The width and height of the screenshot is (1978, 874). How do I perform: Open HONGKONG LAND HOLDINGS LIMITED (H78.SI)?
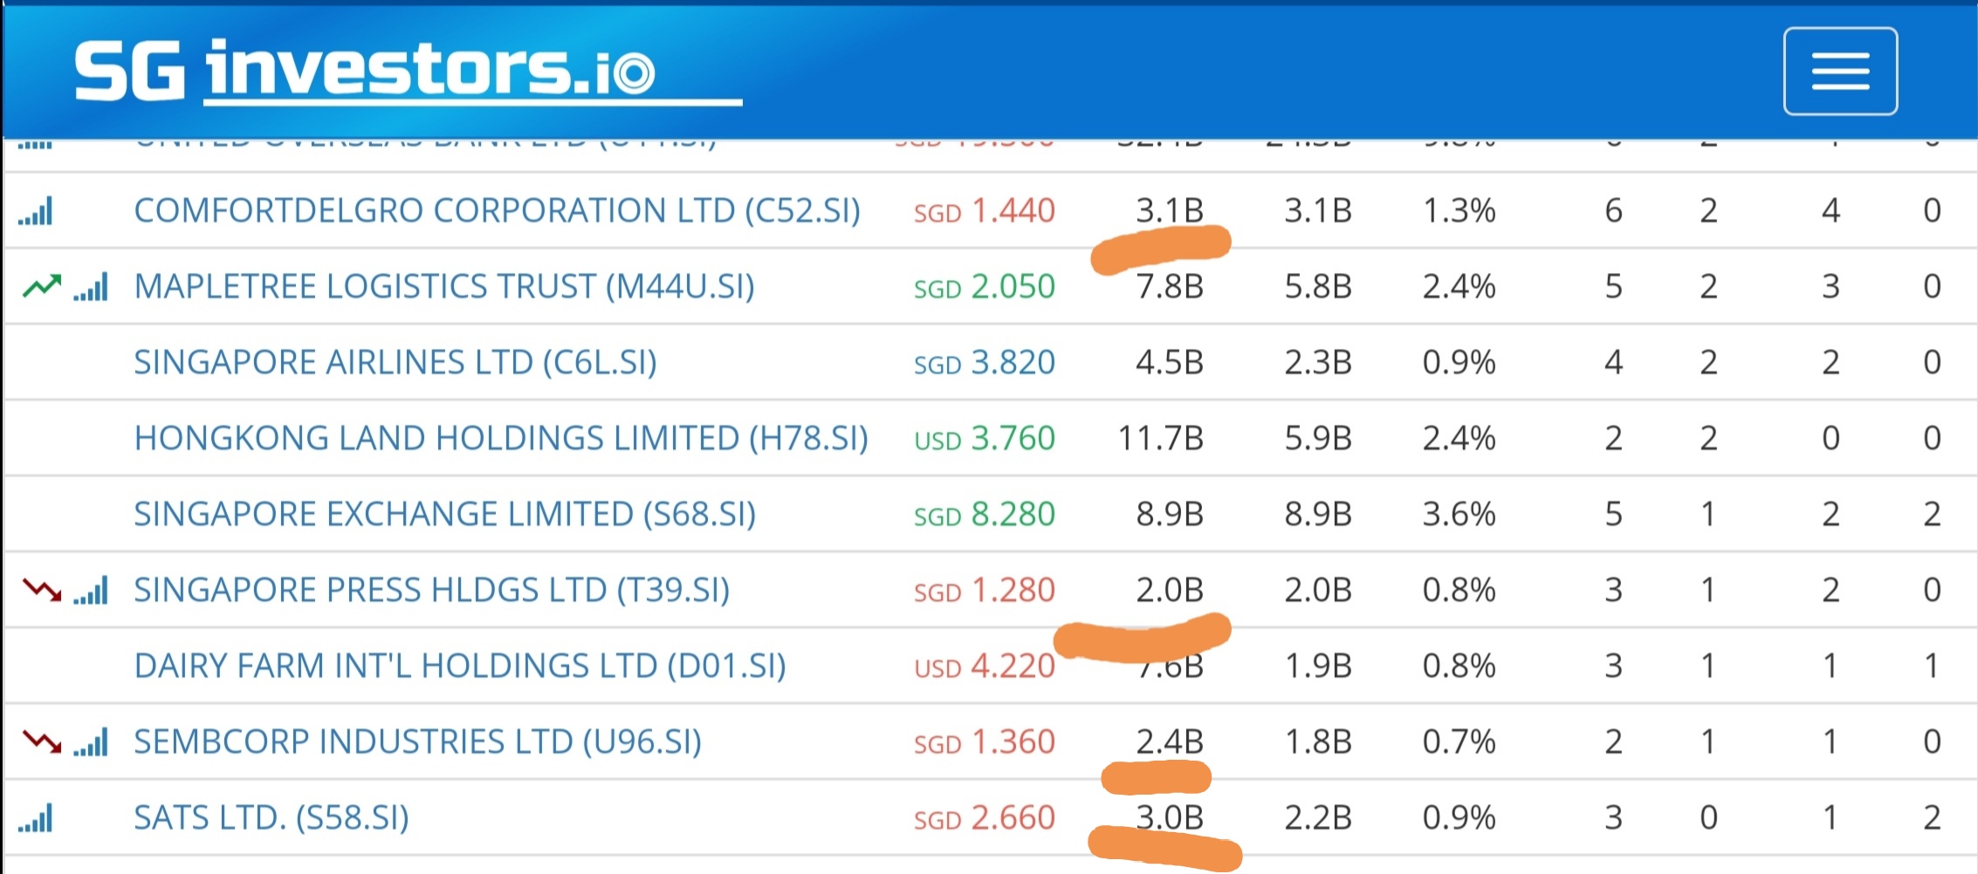500,439
